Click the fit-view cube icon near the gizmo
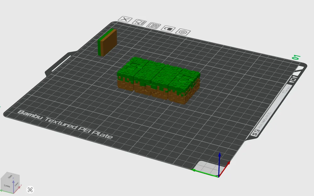 pos(30,190)
